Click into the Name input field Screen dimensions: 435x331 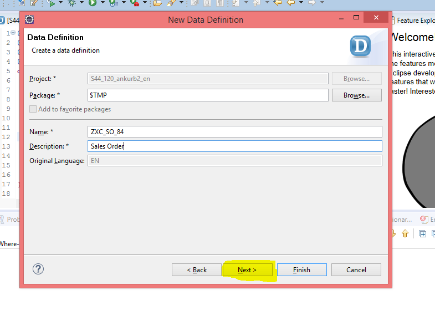click(x=235, y=131)
